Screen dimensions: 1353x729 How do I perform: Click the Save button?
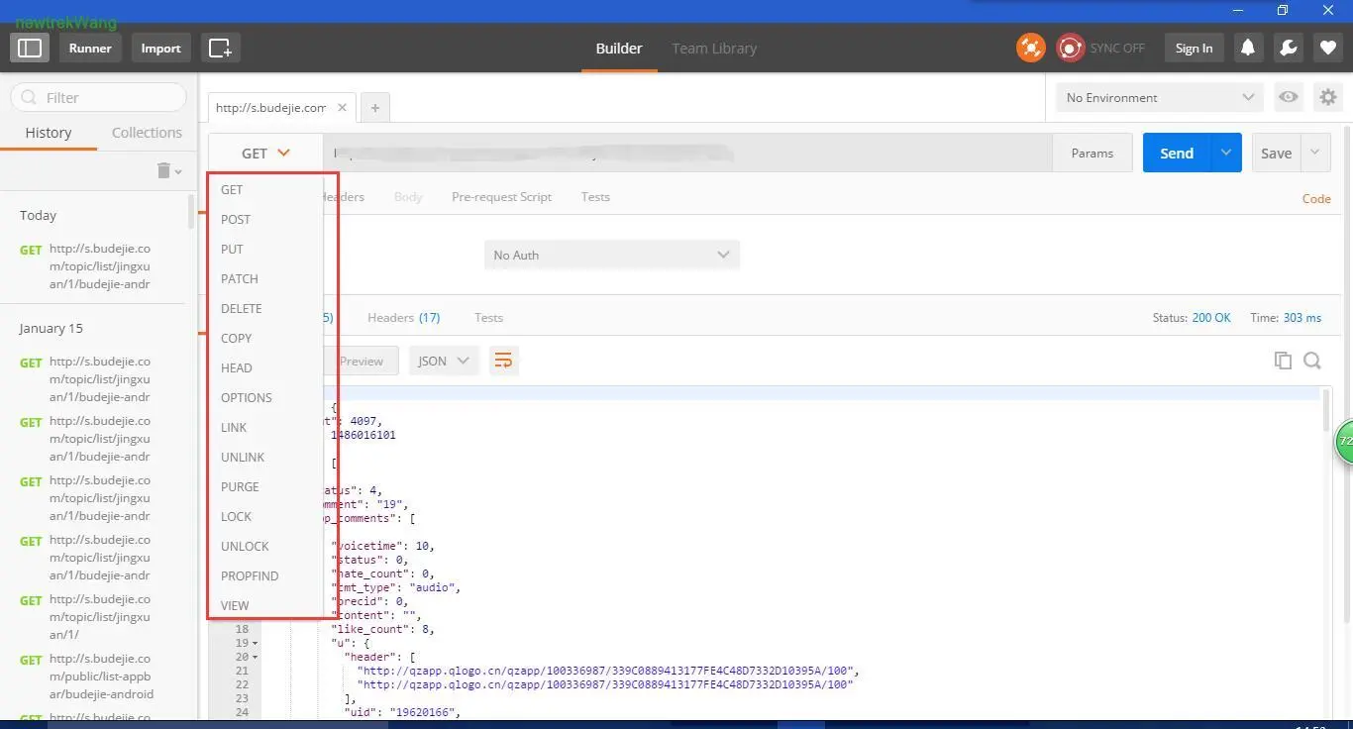point(1276,153)
